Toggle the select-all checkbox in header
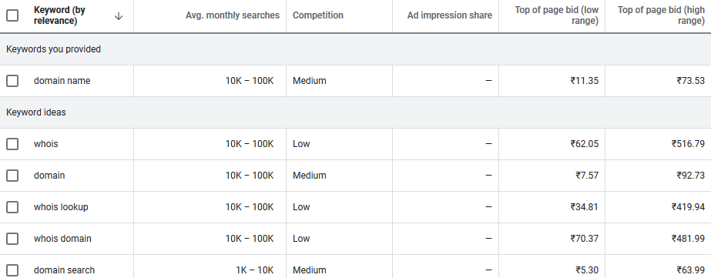Image resolution: width=711 pixels, height=278 pixels. [x=12, y=15]
